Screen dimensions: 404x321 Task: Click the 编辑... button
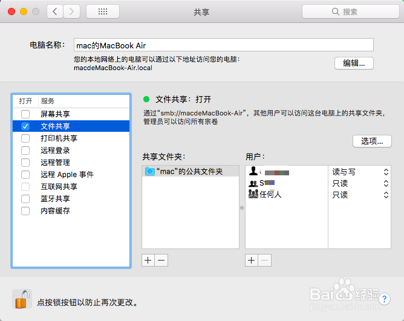(354, 63)
